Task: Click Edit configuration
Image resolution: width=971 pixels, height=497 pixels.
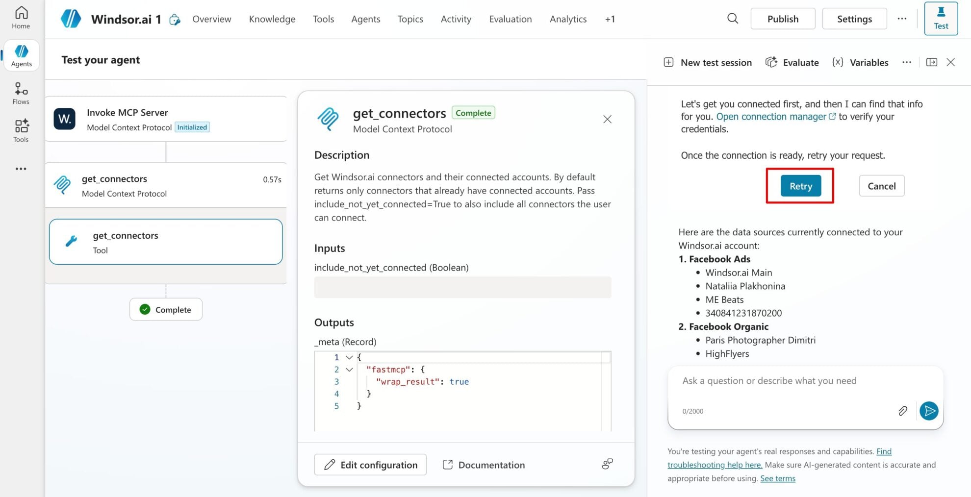Action: 370,465
